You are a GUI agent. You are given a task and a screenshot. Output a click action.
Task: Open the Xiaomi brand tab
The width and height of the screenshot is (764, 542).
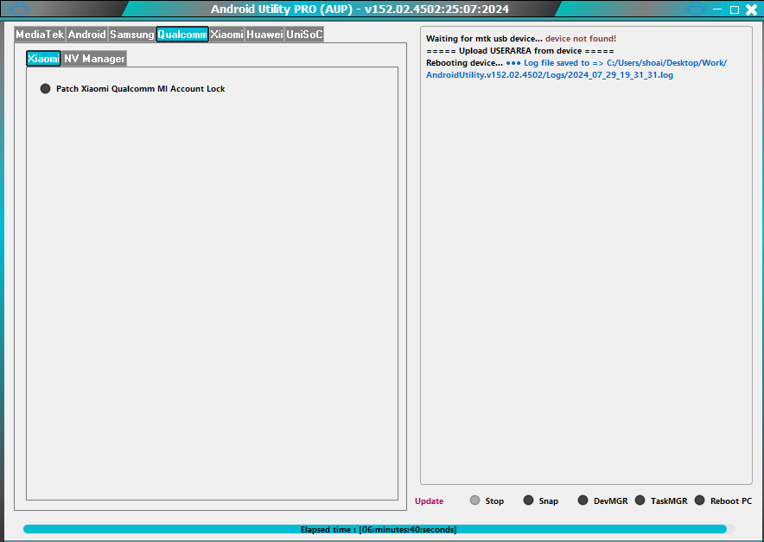[x=225, y=34]
